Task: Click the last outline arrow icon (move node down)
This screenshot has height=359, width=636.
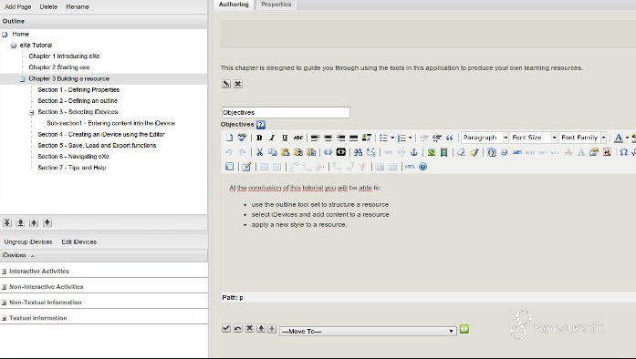Action: tap(47, 222)
